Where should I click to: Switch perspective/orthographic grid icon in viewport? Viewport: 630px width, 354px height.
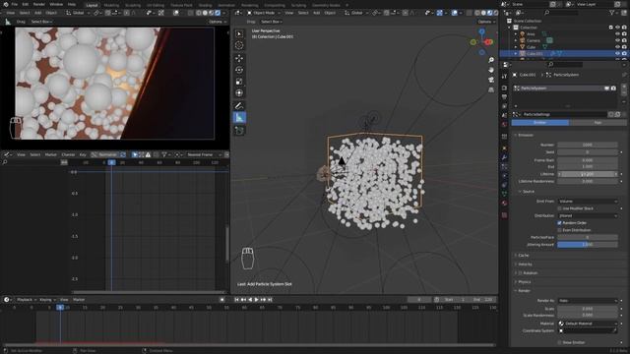[491, 89]
